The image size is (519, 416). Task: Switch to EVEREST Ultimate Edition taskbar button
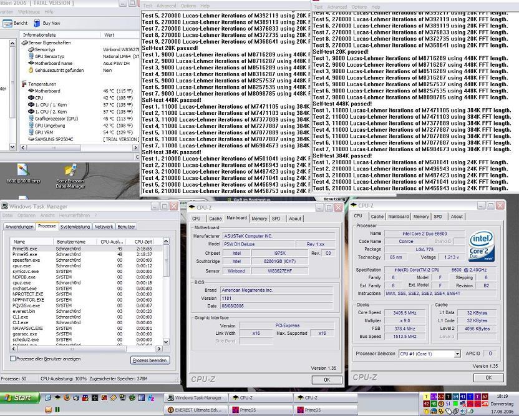pos(195,410)
